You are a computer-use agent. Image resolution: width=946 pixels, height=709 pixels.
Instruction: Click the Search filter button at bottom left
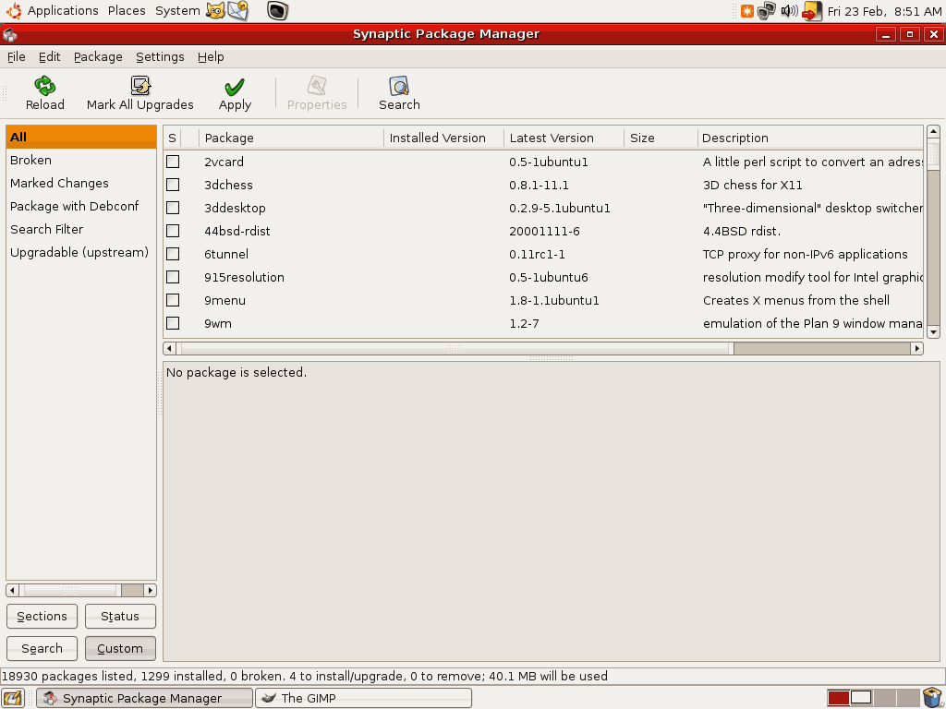click(x=42, y=649)
